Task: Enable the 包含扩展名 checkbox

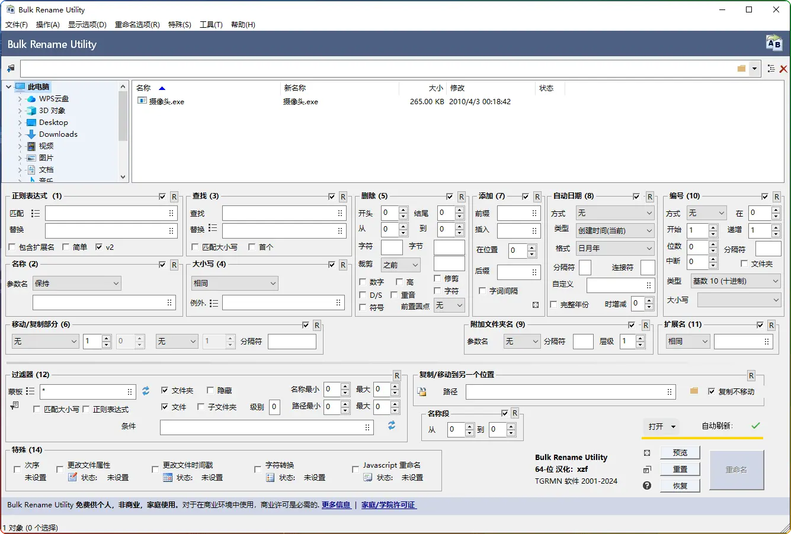Action: pyautogui.click(x=12, y=247)
